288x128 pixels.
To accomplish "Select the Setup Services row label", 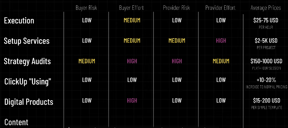I will tap(26, 41).
